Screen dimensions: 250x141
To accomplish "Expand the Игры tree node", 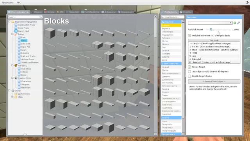I will click(12, 97).
